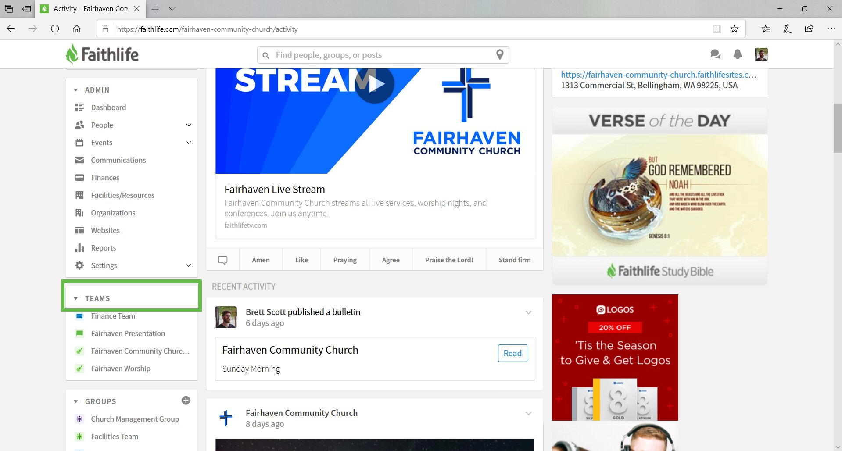
Task: Expand the People submenu chevron
Action: pos(189,125)
